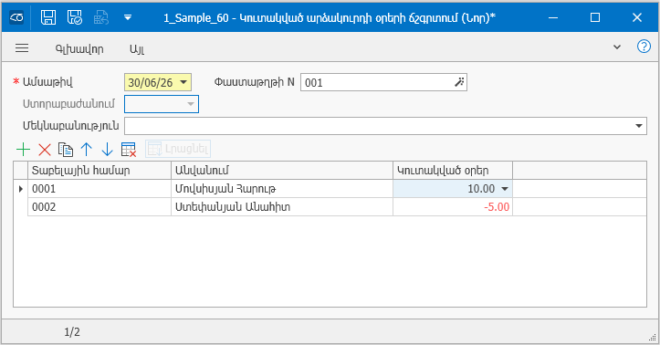Image resolution: width=660 pixels, height=345 pixels.
Task: Click the application logo icon in title bar
Action: click(x=16, y=17)
